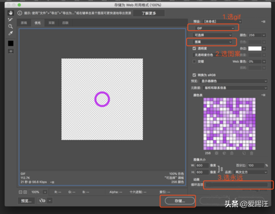The image size is (275, 214).
Task: Open the 可选择 color reduction dropdown
Action: pyautogui.click(x=212, y=35)
